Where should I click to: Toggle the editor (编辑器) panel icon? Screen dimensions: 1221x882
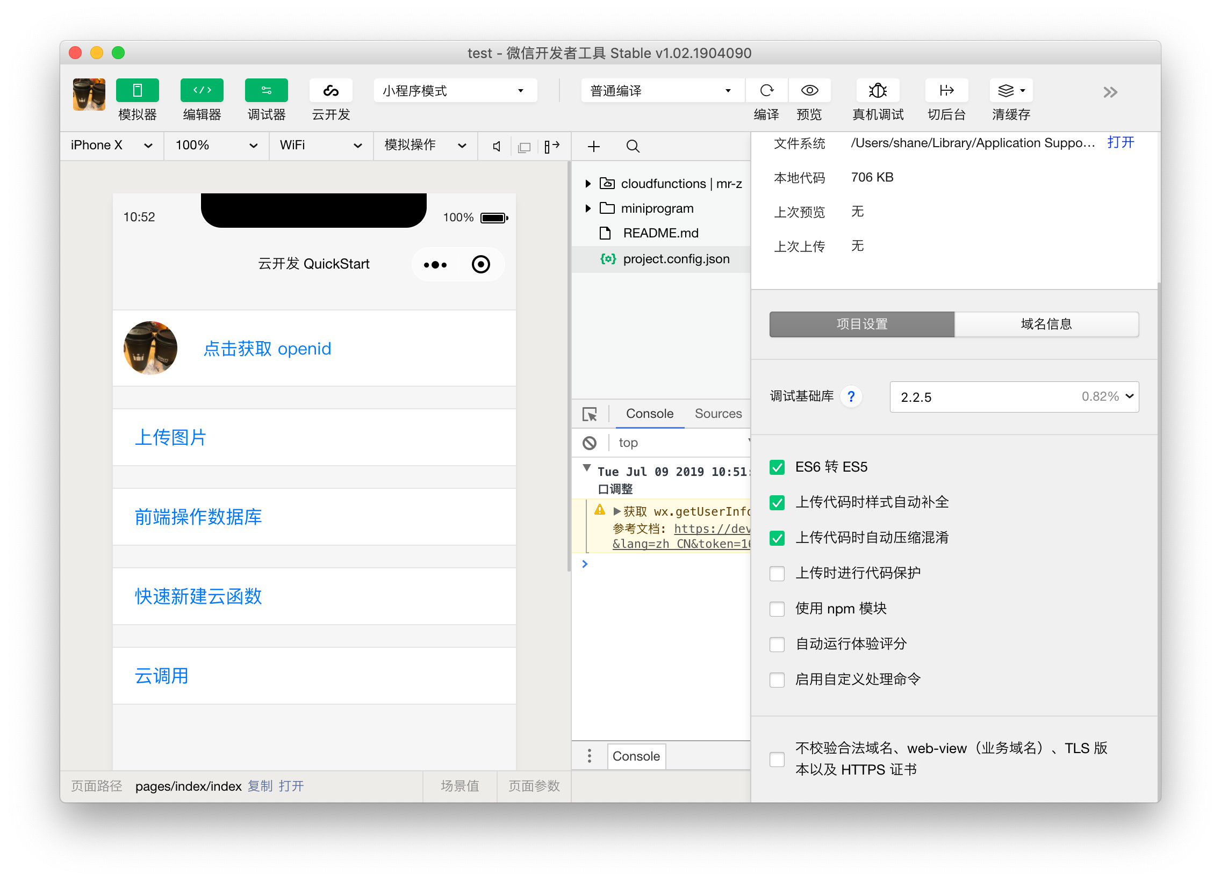coord(202,90)
